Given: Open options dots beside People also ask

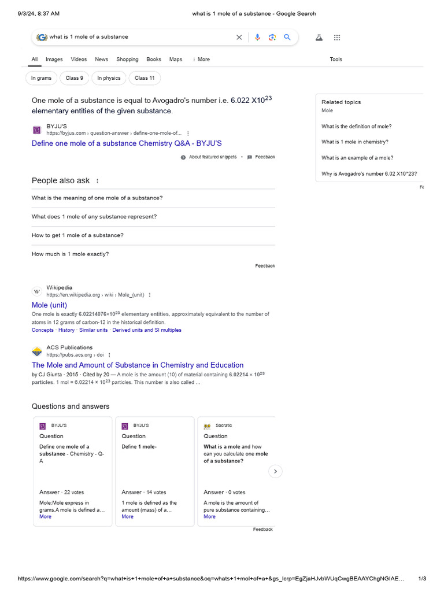Looking at the screenshot, I should pyautogui.click(x=97, y=181).
